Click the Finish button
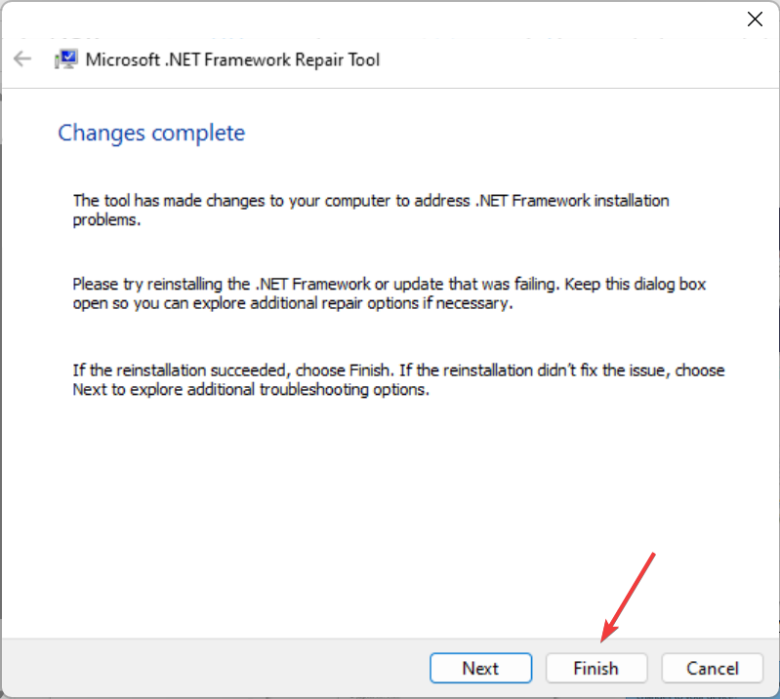This screenshot has height=699, width=780. pyautogui.click(x=595, y=668)
